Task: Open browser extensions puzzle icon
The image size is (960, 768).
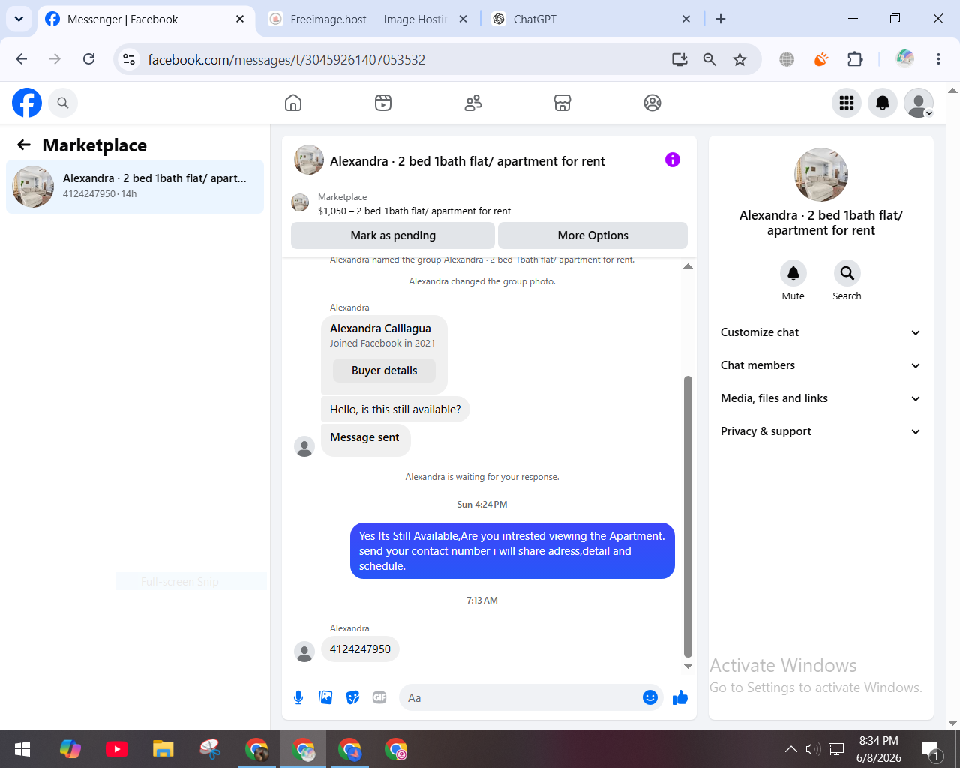Action: (x=855, y=59)
